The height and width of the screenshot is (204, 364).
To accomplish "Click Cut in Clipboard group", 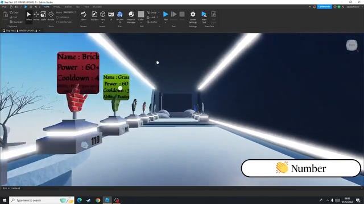I will [14, 17].
